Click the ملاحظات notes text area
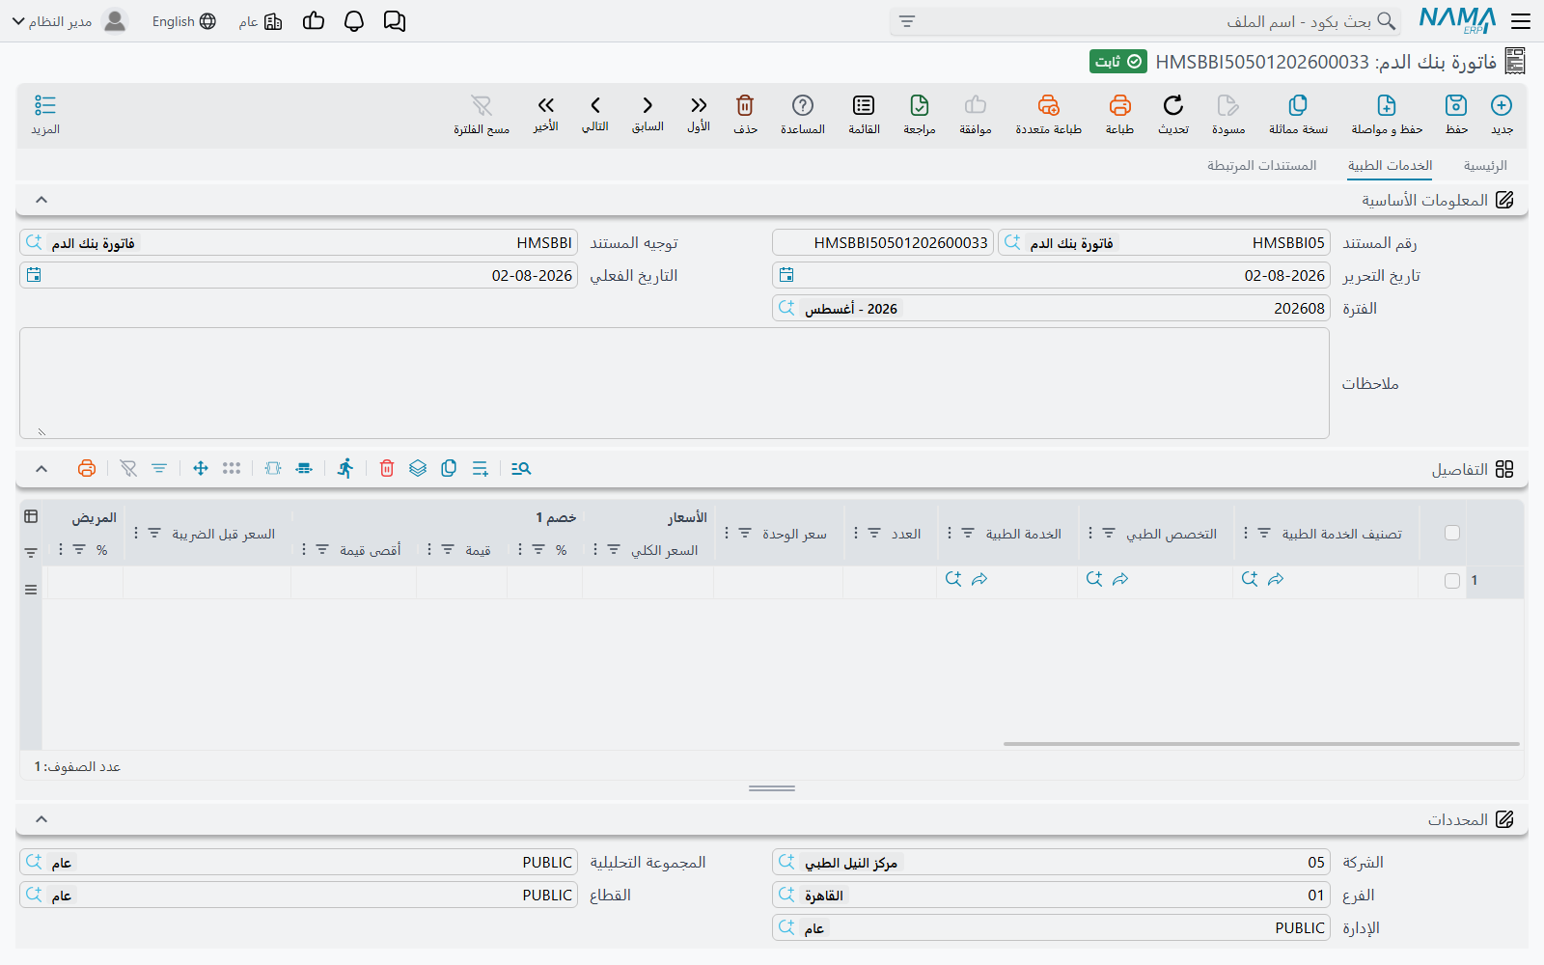The width and height of the screenshot is (1544, 965). coord(675,383)
